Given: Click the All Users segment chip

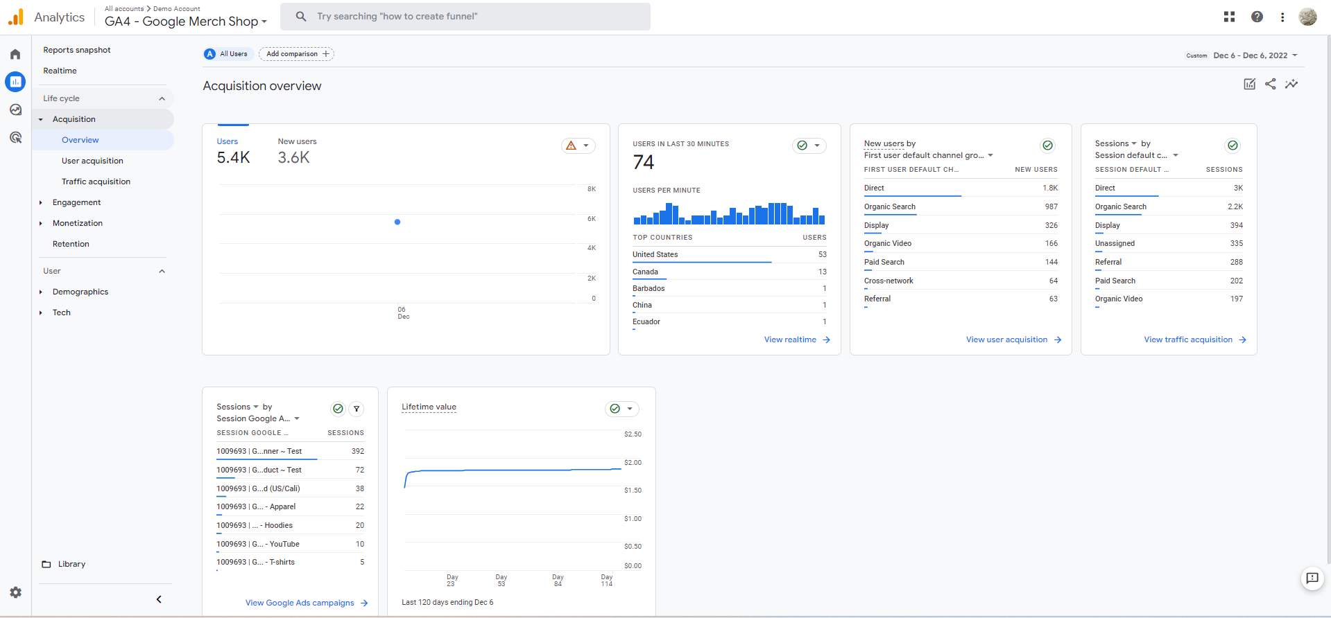Looking at the screenshot, I should [228, 54].
